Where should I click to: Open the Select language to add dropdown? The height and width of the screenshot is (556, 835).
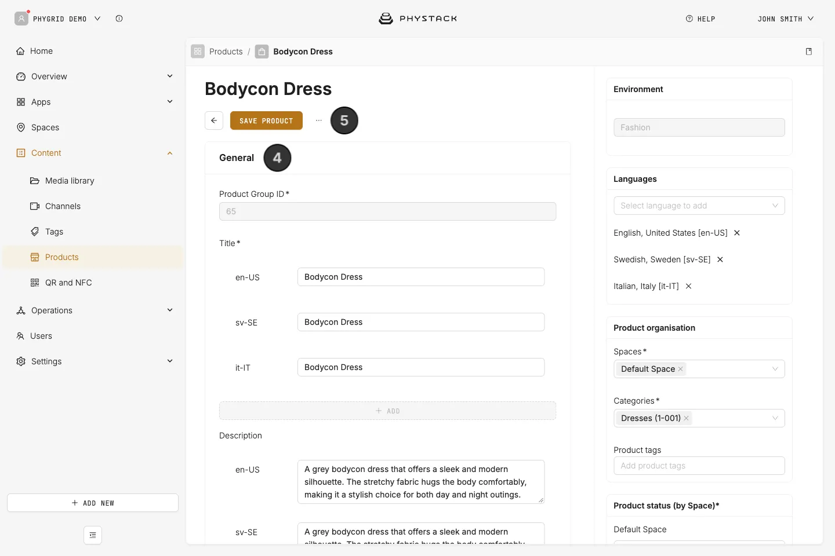coord(699,206)
